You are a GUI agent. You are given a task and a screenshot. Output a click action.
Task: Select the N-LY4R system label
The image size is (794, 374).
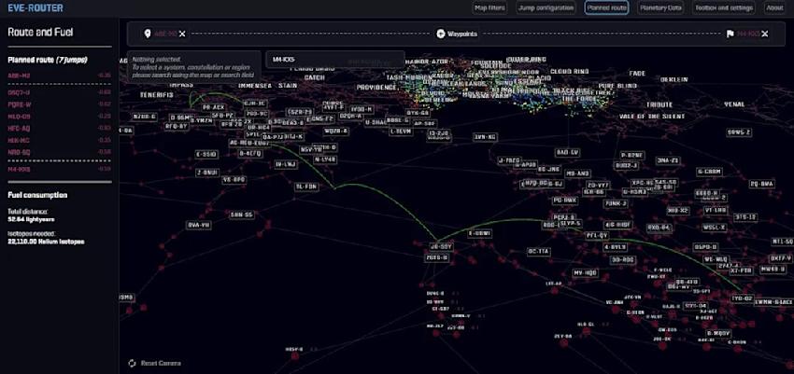click(x=325, y=159)
